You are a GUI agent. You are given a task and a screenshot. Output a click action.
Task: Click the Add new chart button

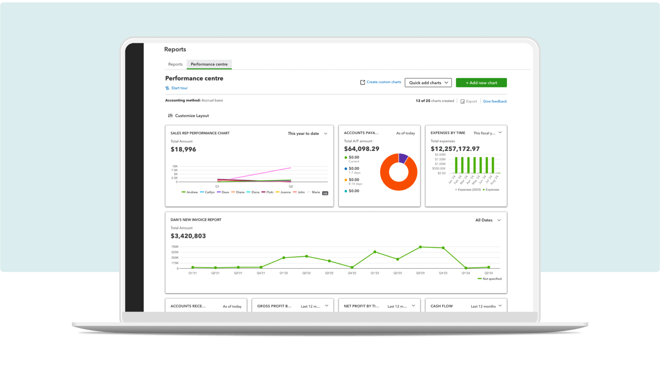pyautogui.click(x=481, y=83)
